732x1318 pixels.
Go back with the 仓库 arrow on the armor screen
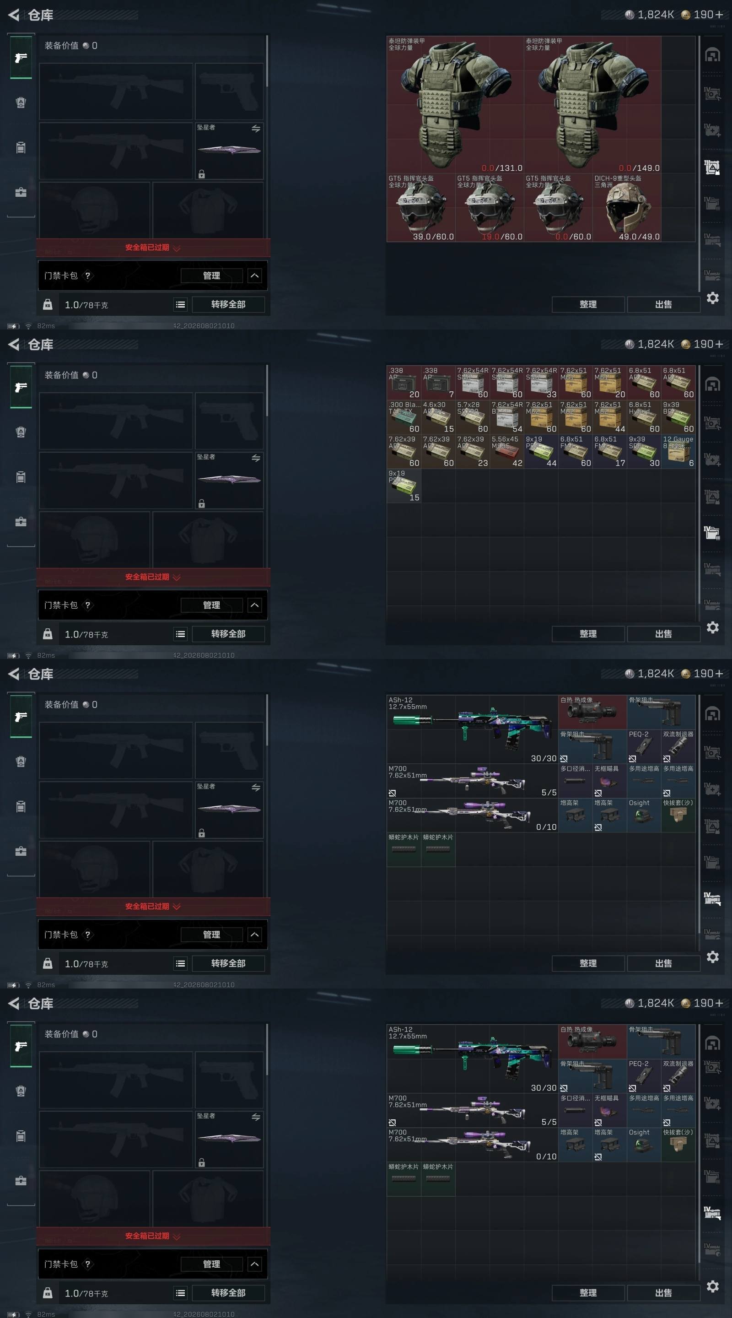click(x=14, y=16)
